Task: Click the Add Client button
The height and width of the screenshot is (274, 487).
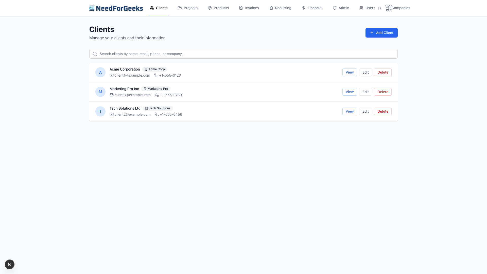Action: (x=381, y=33)
